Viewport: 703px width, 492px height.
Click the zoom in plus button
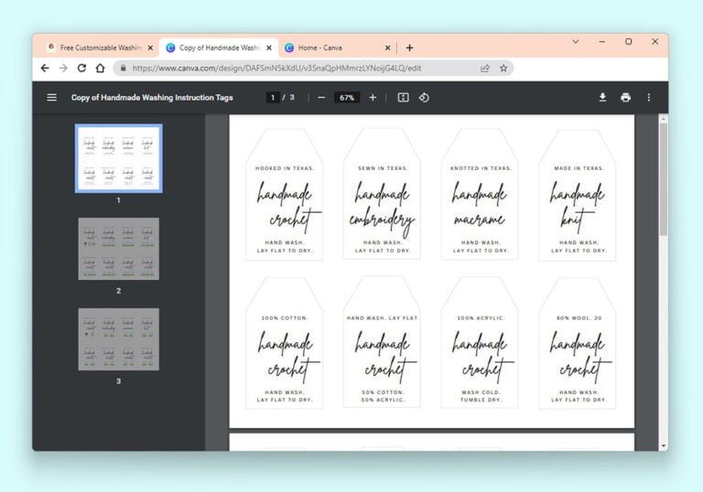[373, 98]
